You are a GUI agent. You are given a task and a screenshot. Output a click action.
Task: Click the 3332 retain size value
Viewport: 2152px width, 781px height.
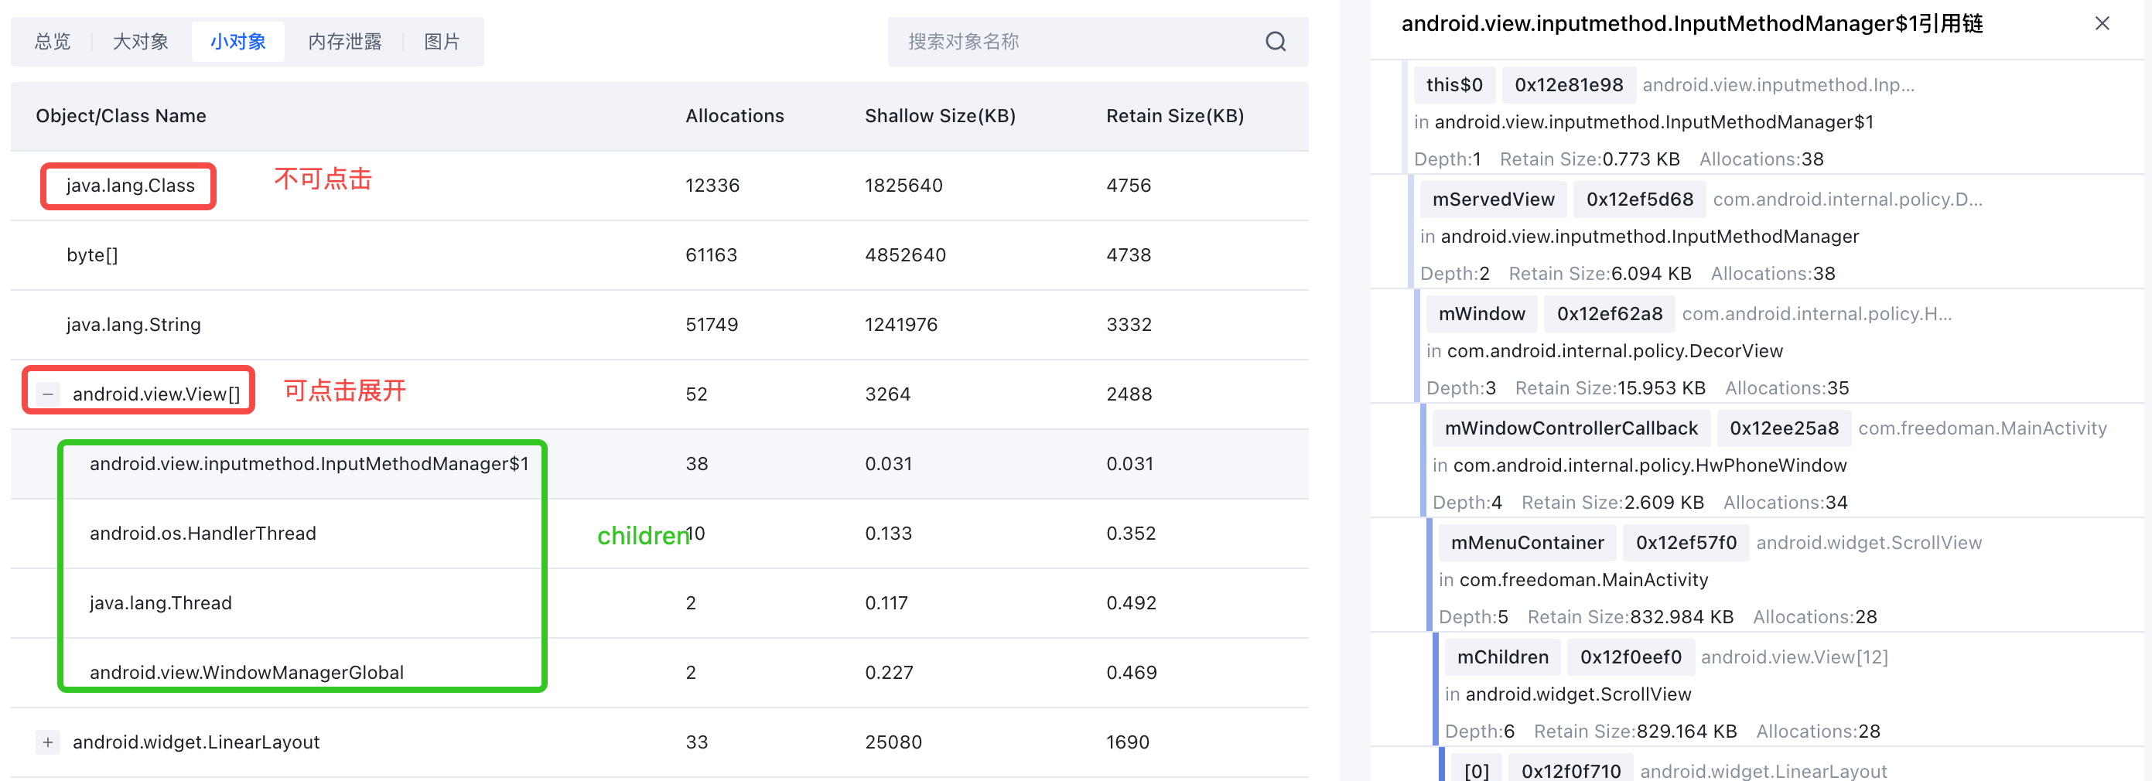[x=1129, y=324]
